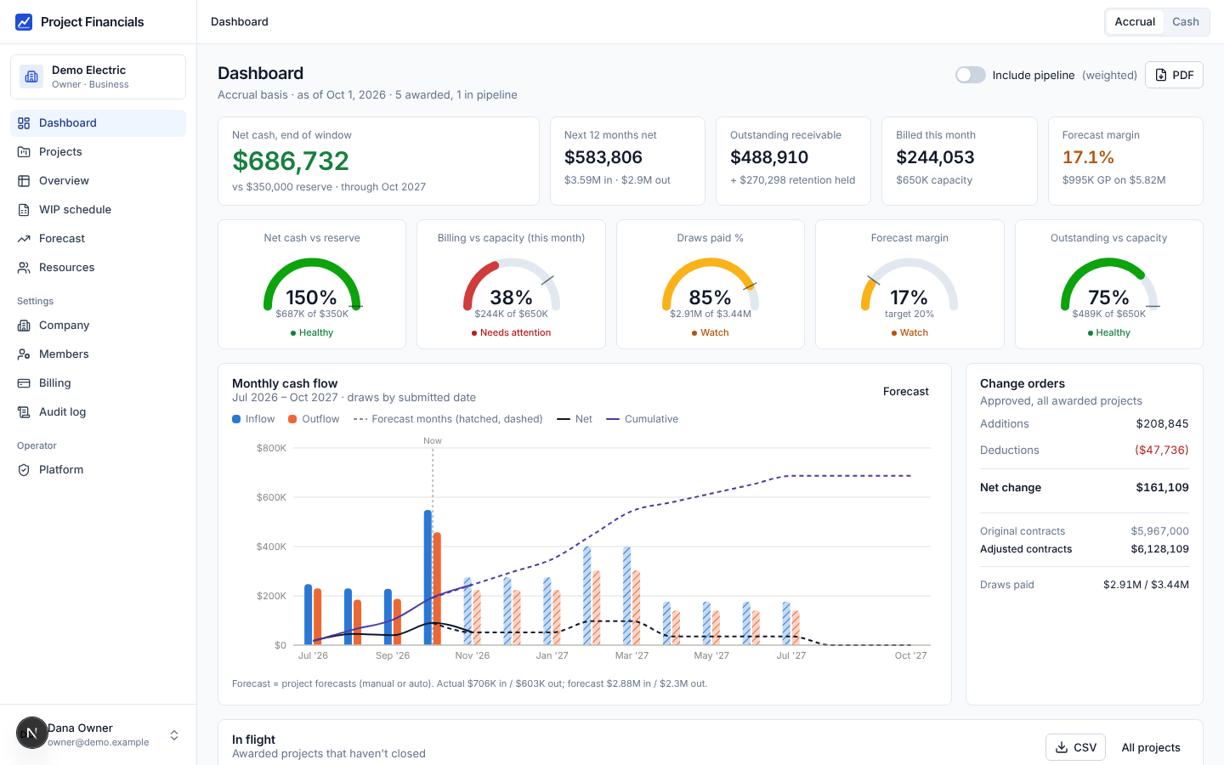Open the Members settings page

point(98,354)
